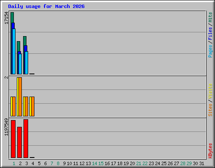This screenshot has height=168, width=215.
Task: Click the yellow 'Visits' legend label
Action: click(210, 91)
